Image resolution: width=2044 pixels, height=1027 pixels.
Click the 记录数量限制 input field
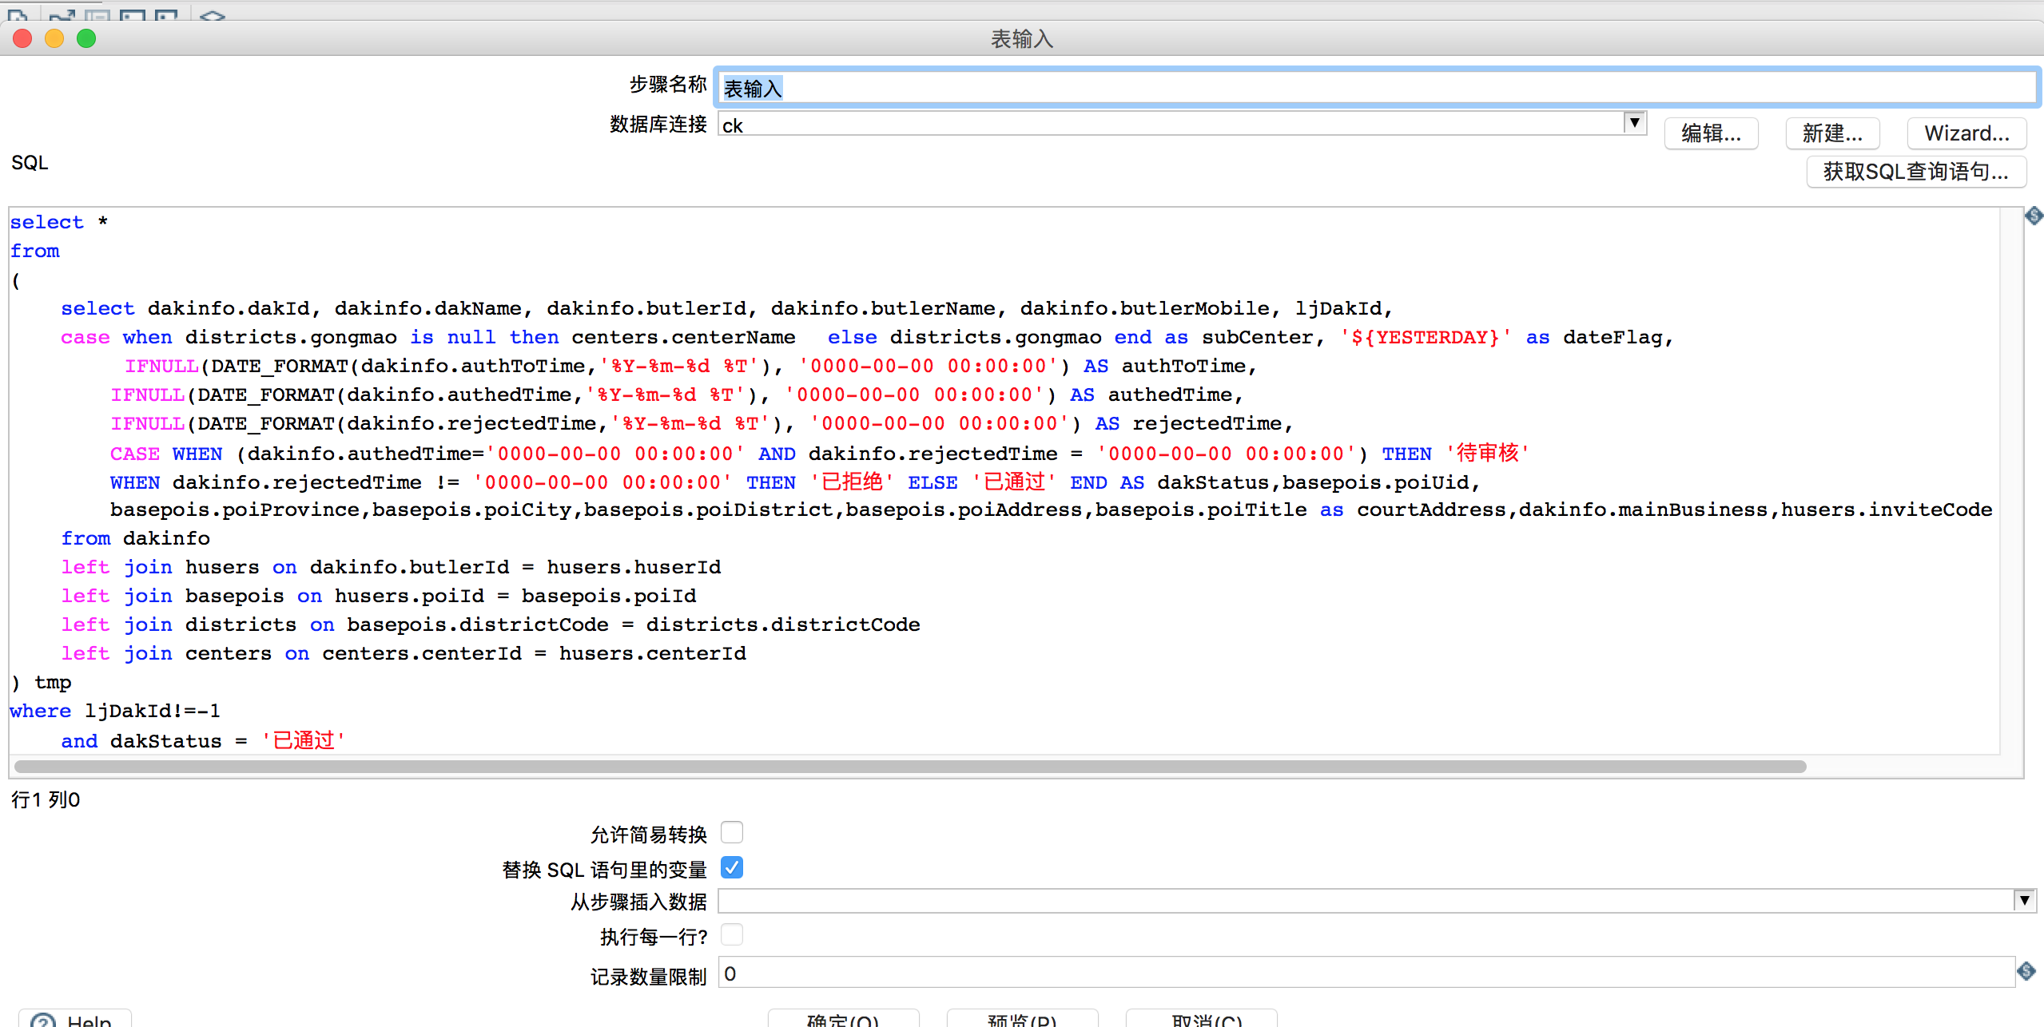pyautogui.click(x=1366, y=973)
